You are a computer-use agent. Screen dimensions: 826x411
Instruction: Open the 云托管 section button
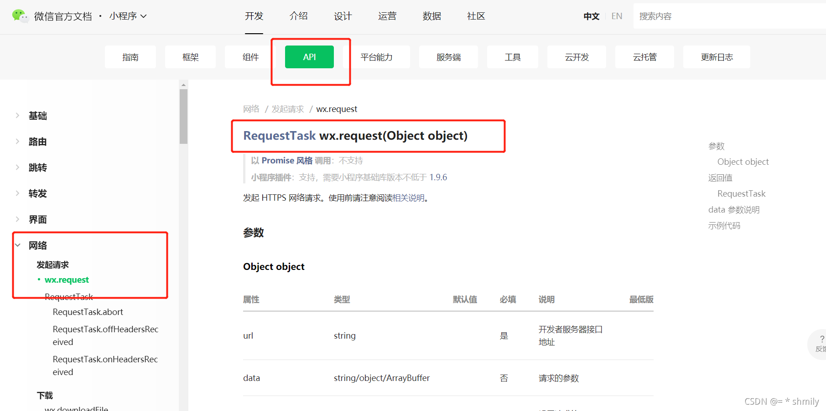click(x=644, y=57)
